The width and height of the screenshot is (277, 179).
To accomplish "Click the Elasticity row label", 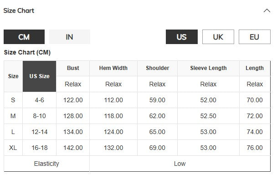I will point(46,164).
